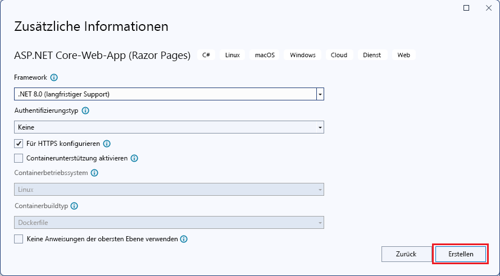This screenshot has height=276, width=500.
Task: Uncheck Für HTTPS konfigurieren checkbox
Action: tap(19, 144)
